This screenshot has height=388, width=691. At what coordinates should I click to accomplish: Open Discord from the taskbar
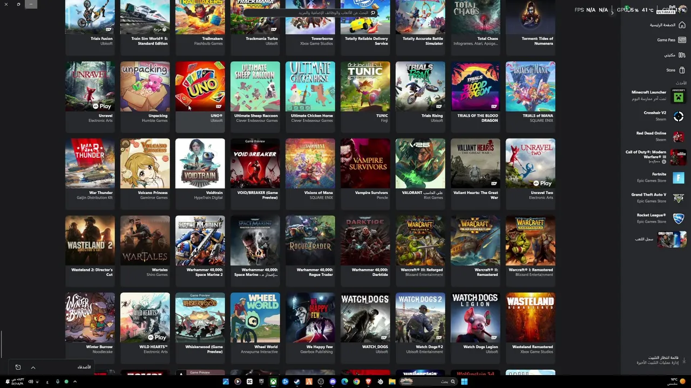333,382
